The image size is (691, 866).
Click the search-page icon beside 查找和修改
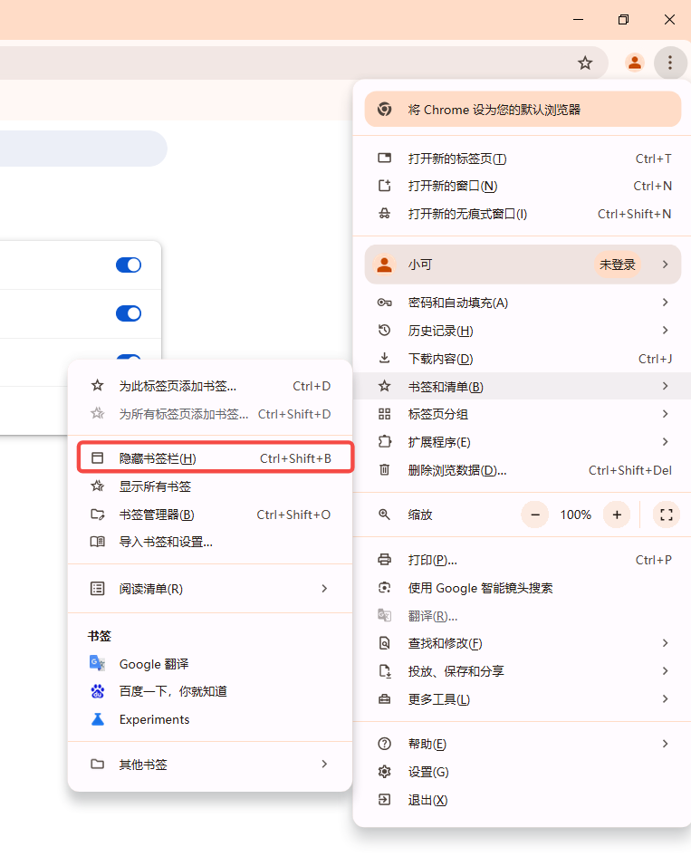(384, 643)
